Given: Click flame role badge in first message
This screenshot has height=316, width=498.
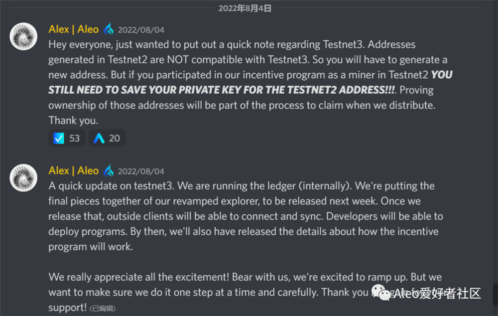Looking at the screenshot, I should tap(109, 29).
